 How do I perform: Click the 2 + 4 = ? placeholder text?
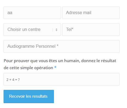pyautogui.click(x=13, y=80)
